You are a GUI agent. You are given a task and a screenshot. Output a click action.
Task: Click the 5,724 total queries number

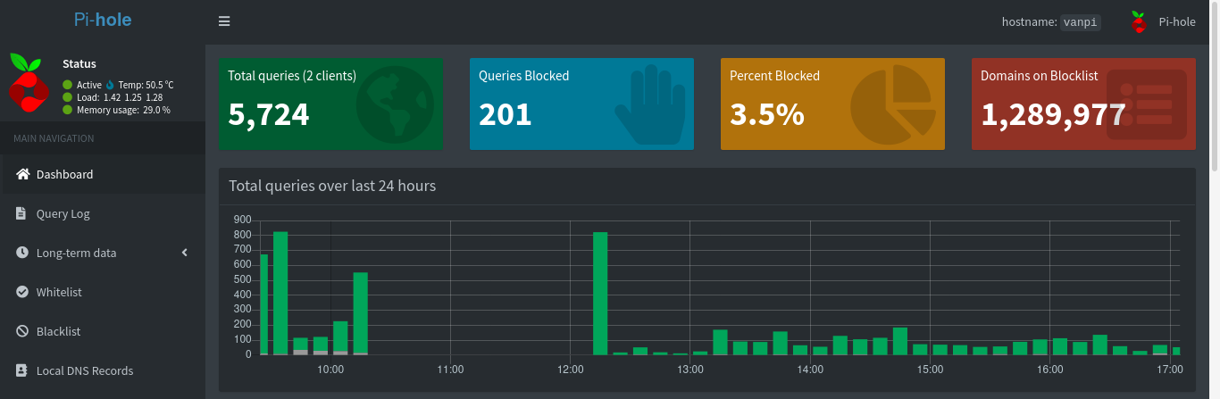click(269, 114)
